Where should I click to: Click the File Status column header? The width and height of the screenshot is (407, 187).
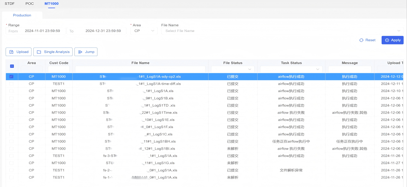click(233, 63)
